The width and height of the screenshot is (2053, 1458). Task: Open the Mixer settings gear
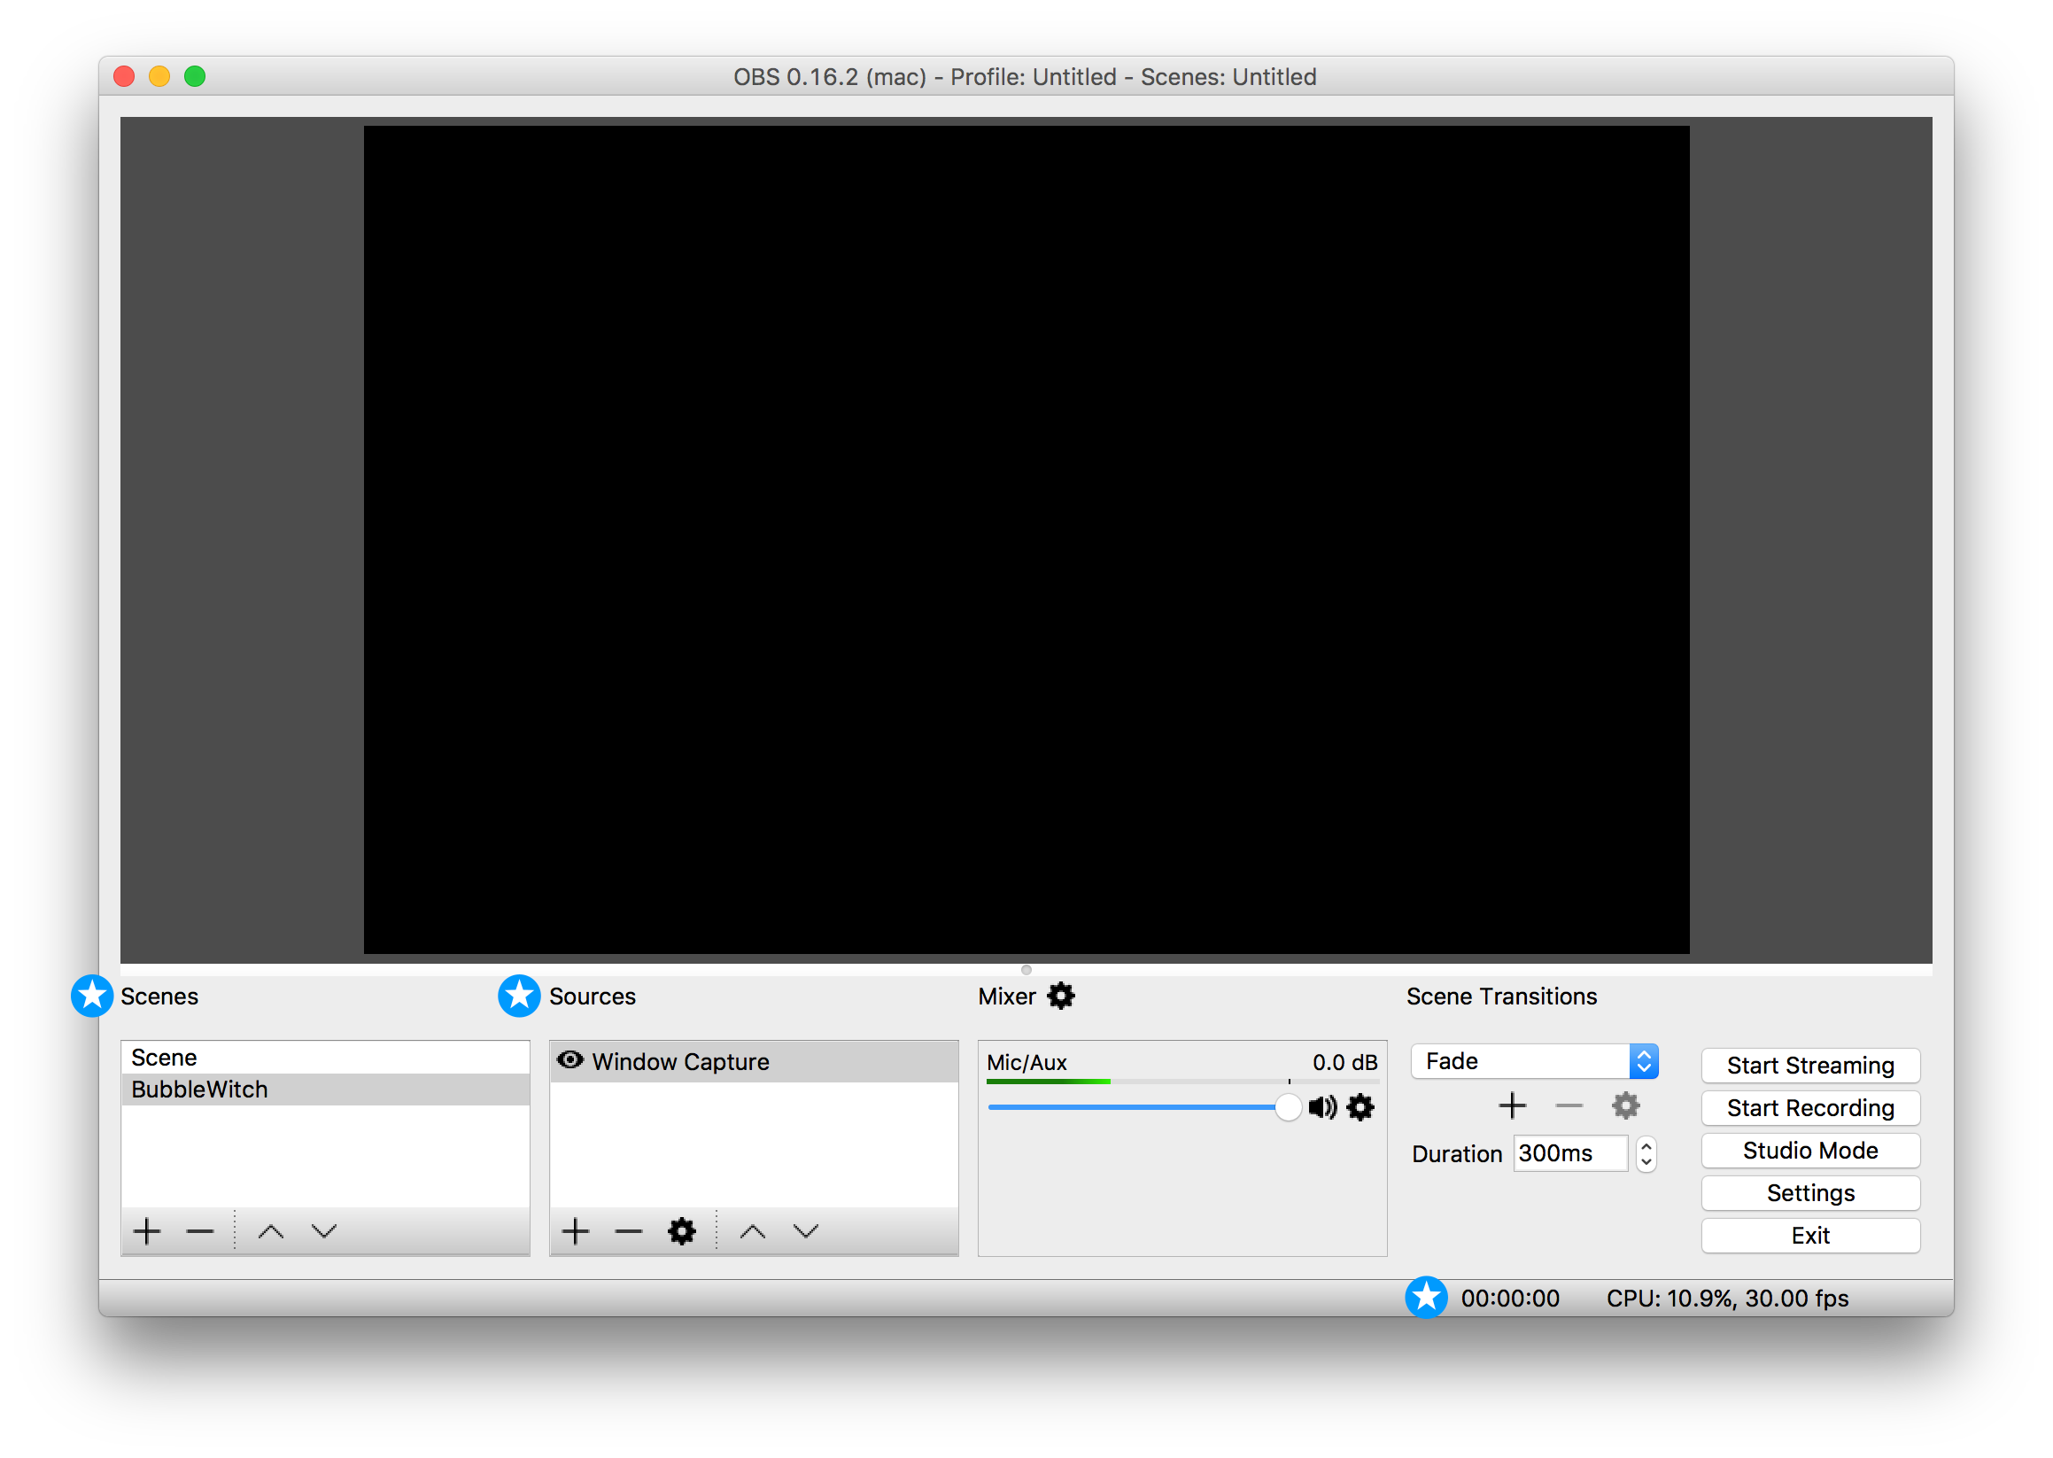pyautogui.click(x=1062, y=996)
